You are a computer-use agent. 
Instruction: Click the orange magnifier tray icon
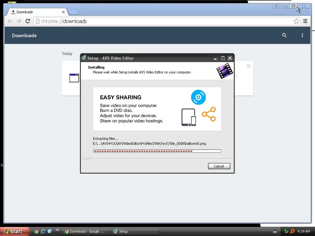coord(292,231)
